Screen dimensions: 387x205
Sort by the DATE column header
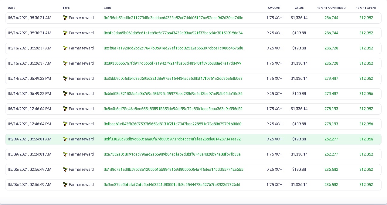pyautogui.click(x=12, y=8)
